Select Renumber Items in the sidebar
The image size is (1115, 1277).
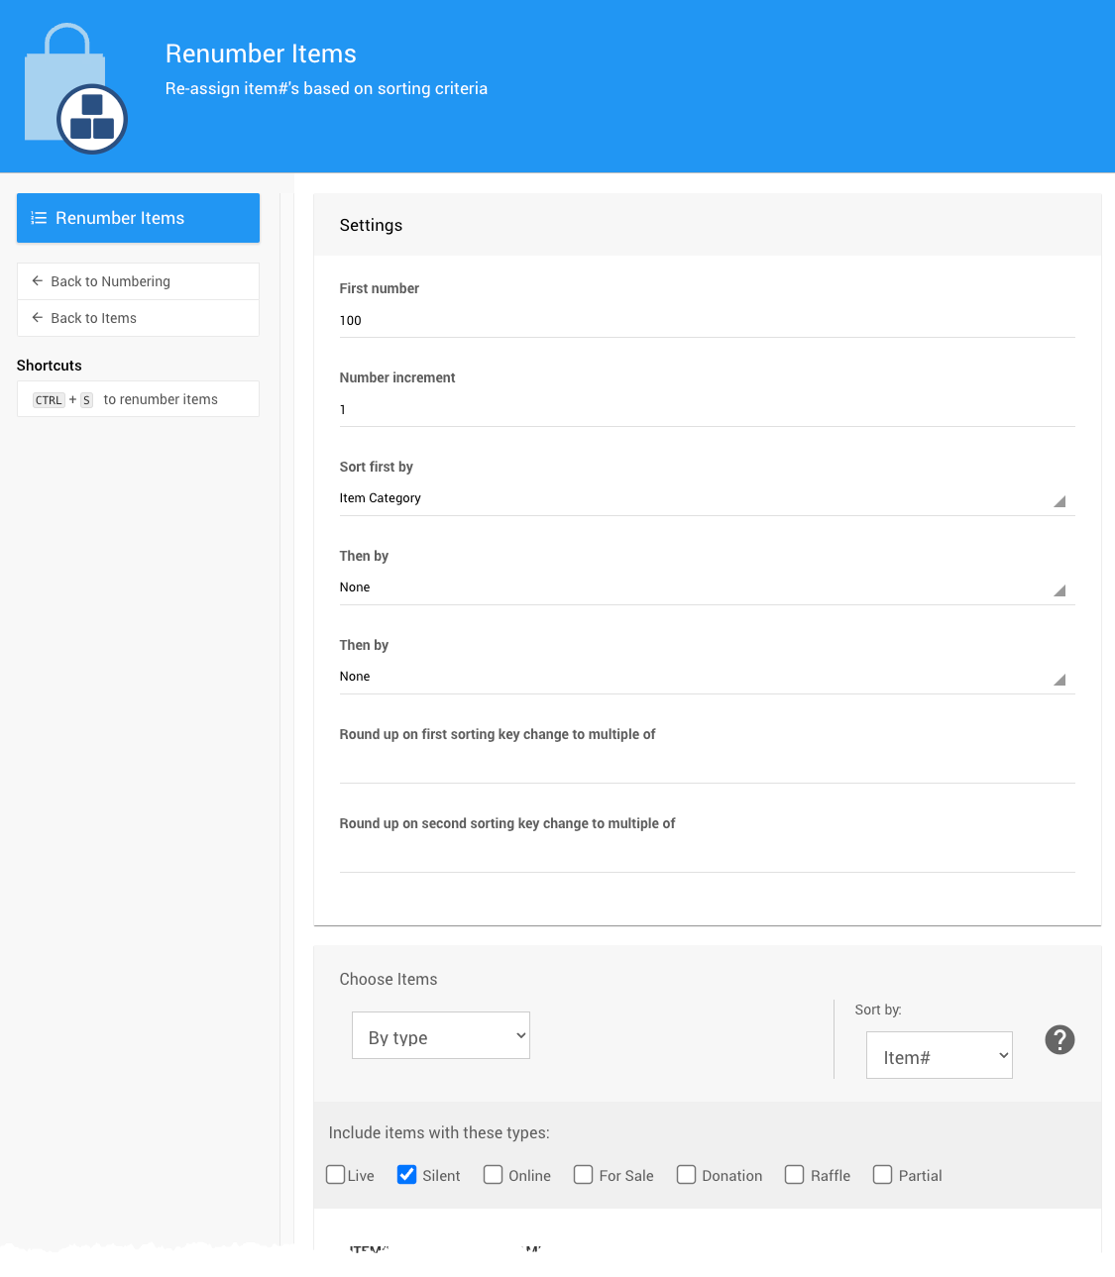pyautogui.click(x=138, y=218)
